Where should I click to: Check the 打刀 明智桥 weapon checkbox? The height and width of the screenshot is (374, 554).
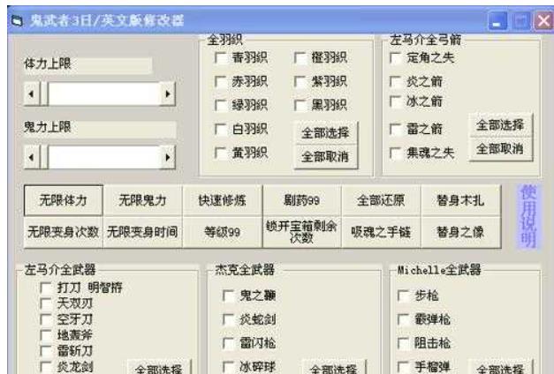point(46,288)
